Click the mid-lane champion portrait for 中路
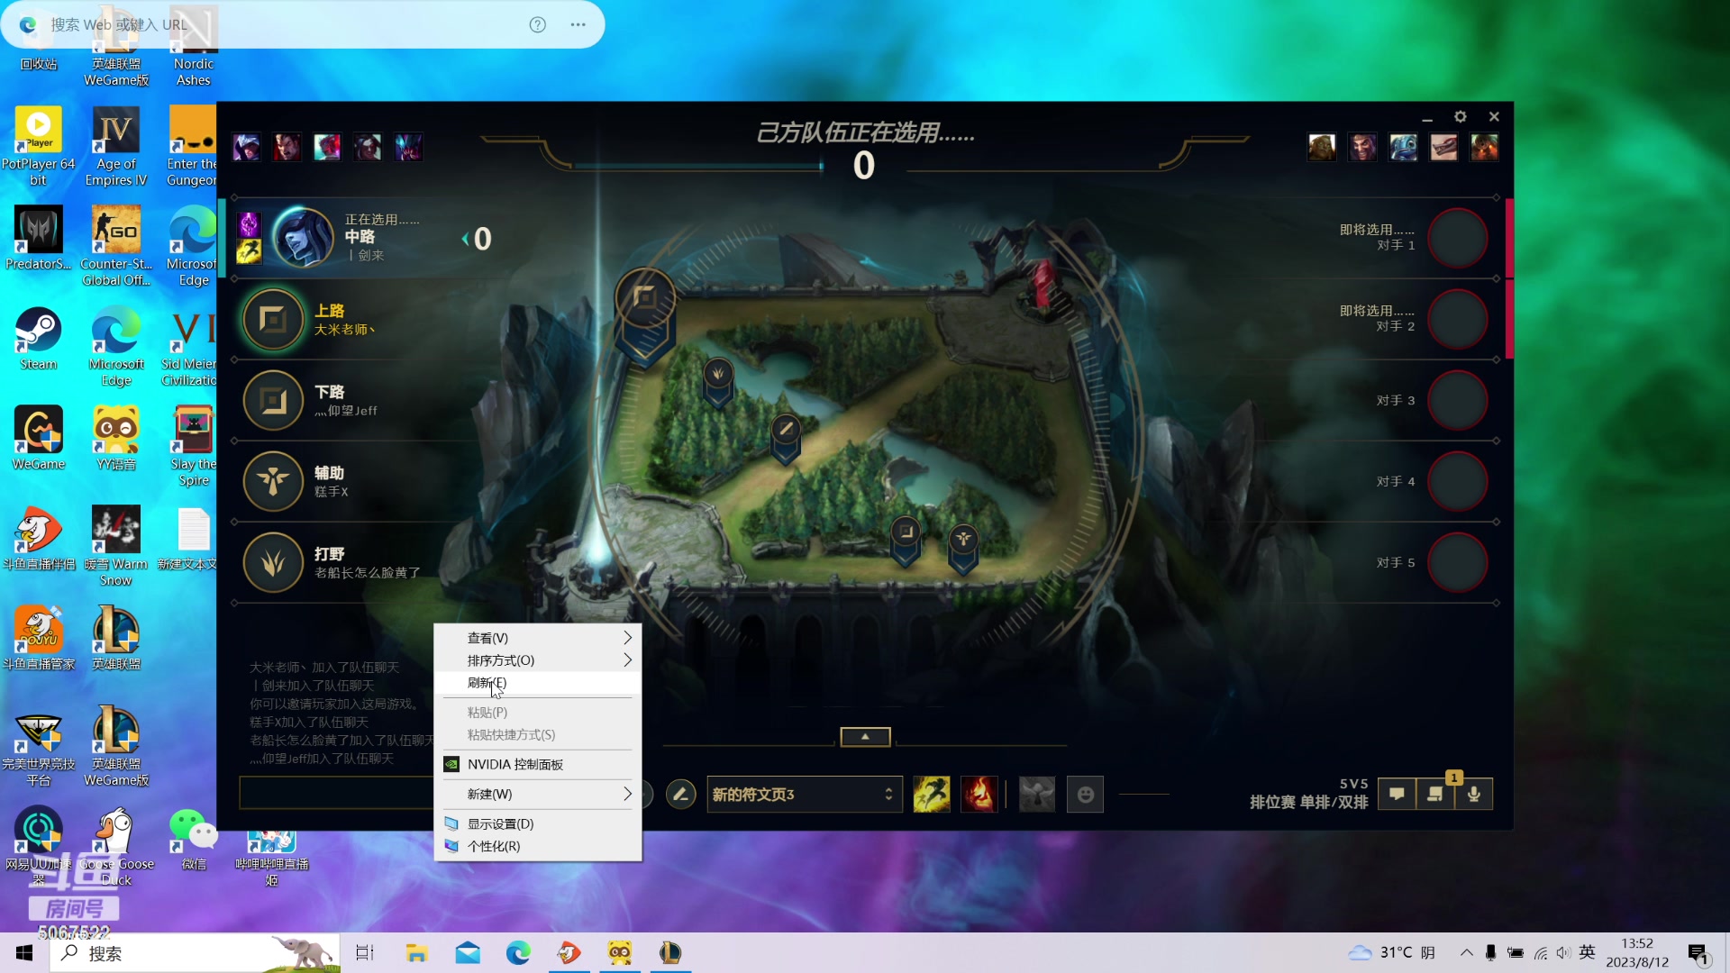 click(303, 238)
